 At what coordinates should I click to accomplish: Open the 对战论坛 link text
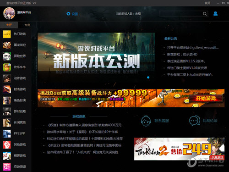tap(210, 121)
